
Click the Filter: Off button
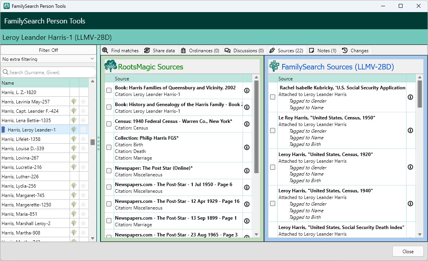tap(48, 50)
